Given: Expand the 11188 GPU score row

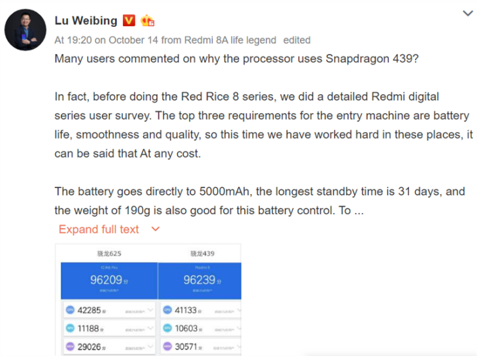Looking at the screenshot, I should coord(150,327).
